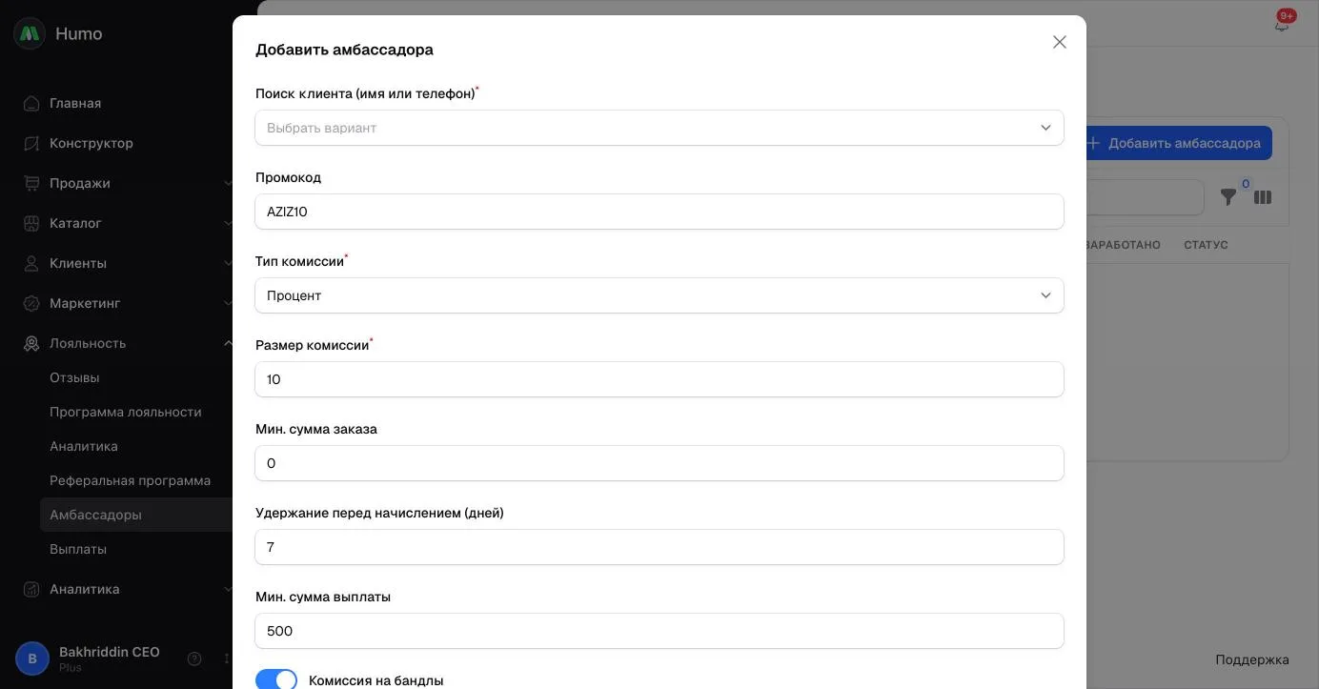Go to Реферальная программа menu item
The width and height of the screenshot is (1319, 689).
click(x=131, y=480)
